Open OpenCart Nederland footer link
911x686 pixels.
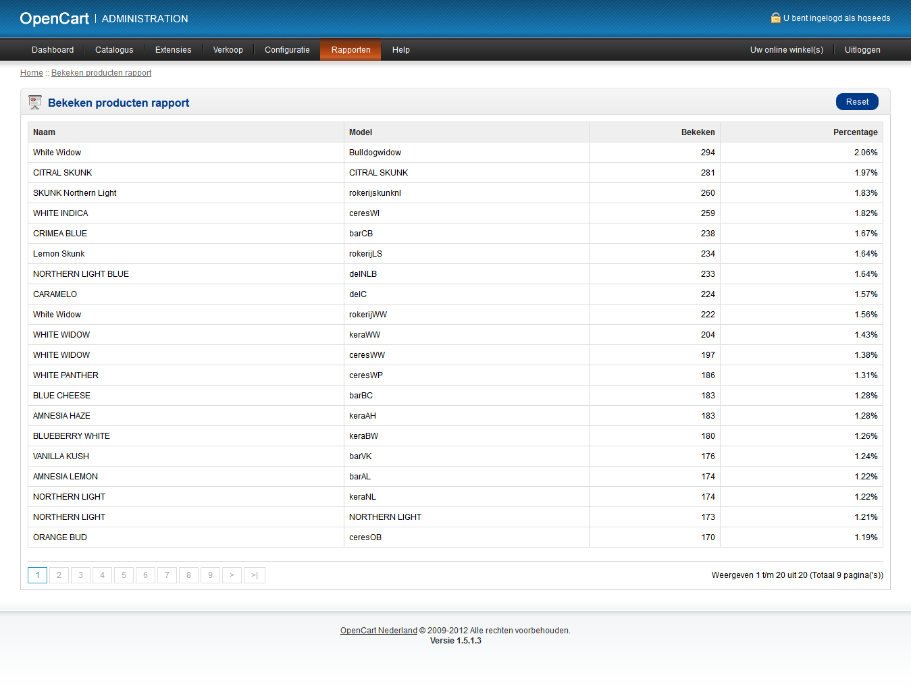coord(378,631)
